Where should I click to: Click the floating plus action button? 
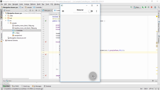tap(93, 76)
